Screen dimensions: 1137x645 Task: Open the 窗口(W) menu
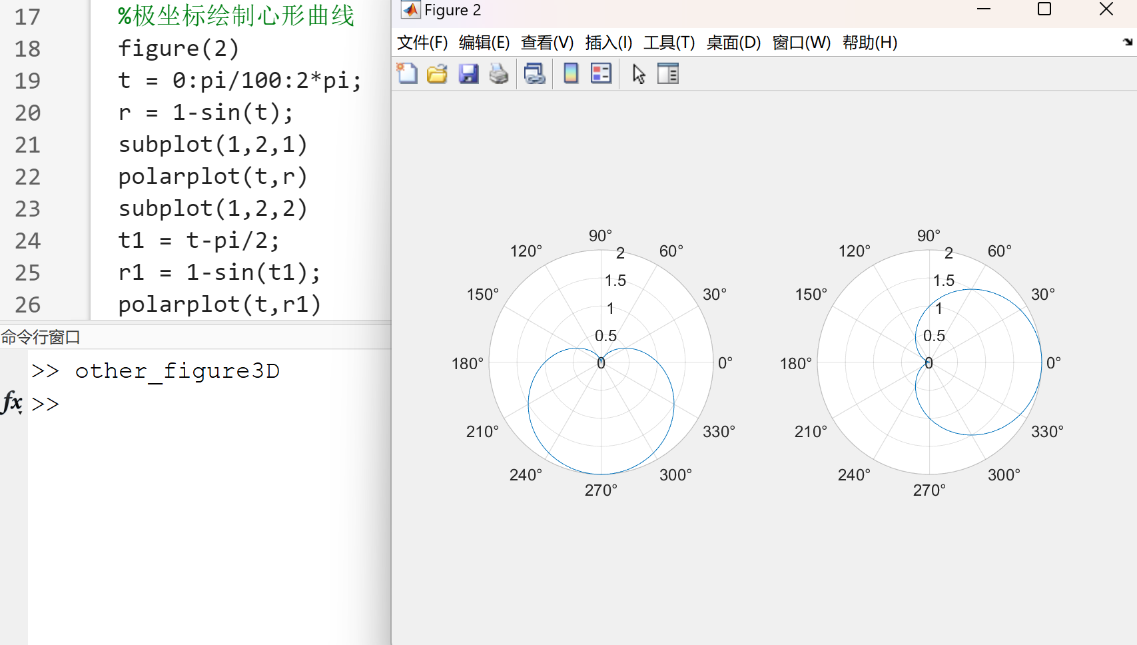point(801,43)
